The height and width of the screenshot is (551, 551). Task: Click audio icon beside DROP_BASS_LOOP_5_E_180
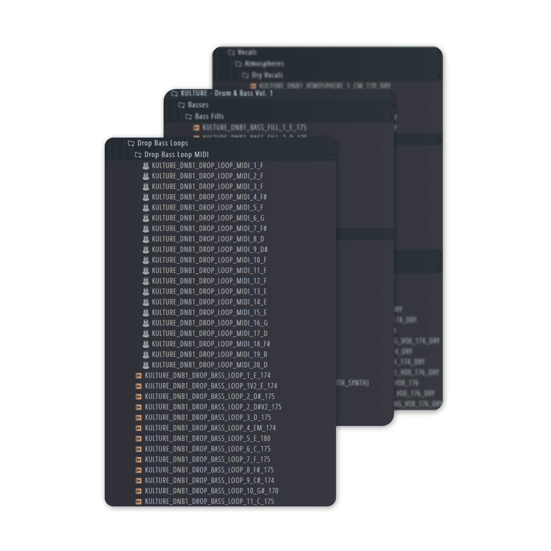click(x=139, y=439)
